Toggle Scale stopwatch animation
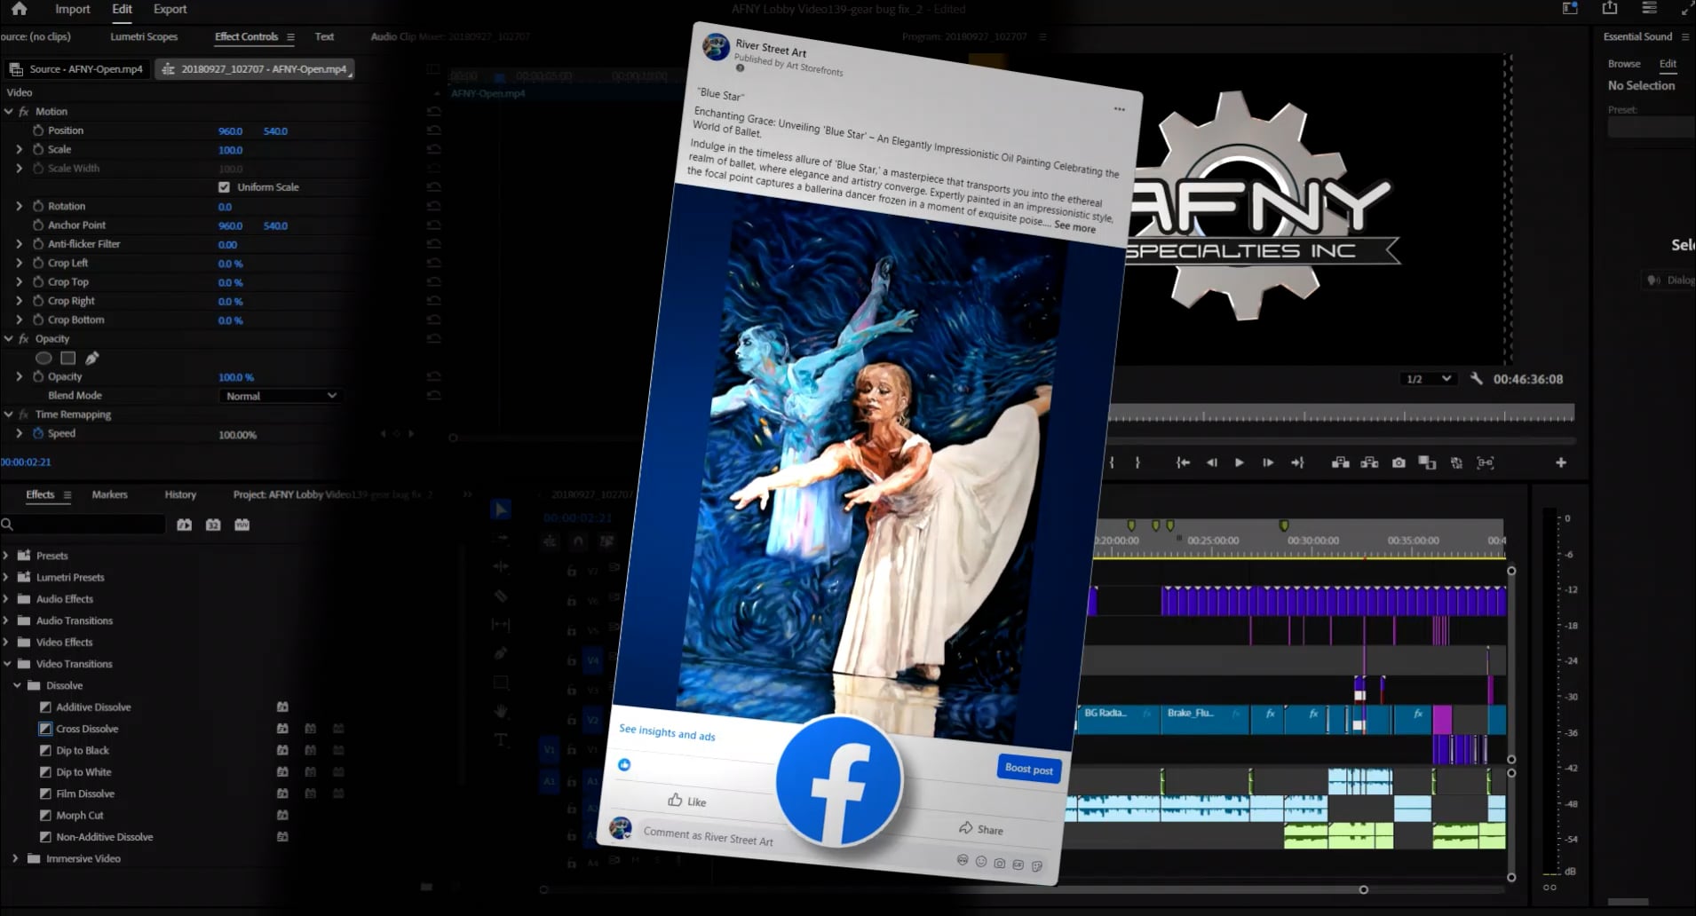Screen dimensions: 1696x916 point(38,149)
